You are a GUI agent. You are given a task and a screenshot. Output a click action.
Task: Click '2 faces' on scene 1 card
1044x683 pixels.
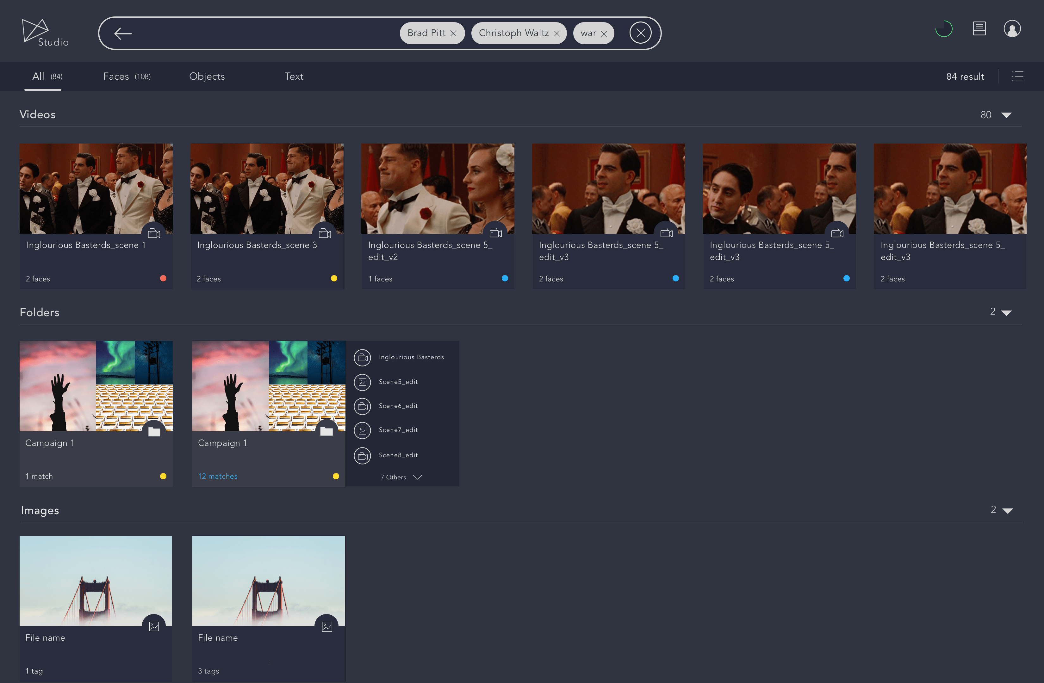pos(38,279)
